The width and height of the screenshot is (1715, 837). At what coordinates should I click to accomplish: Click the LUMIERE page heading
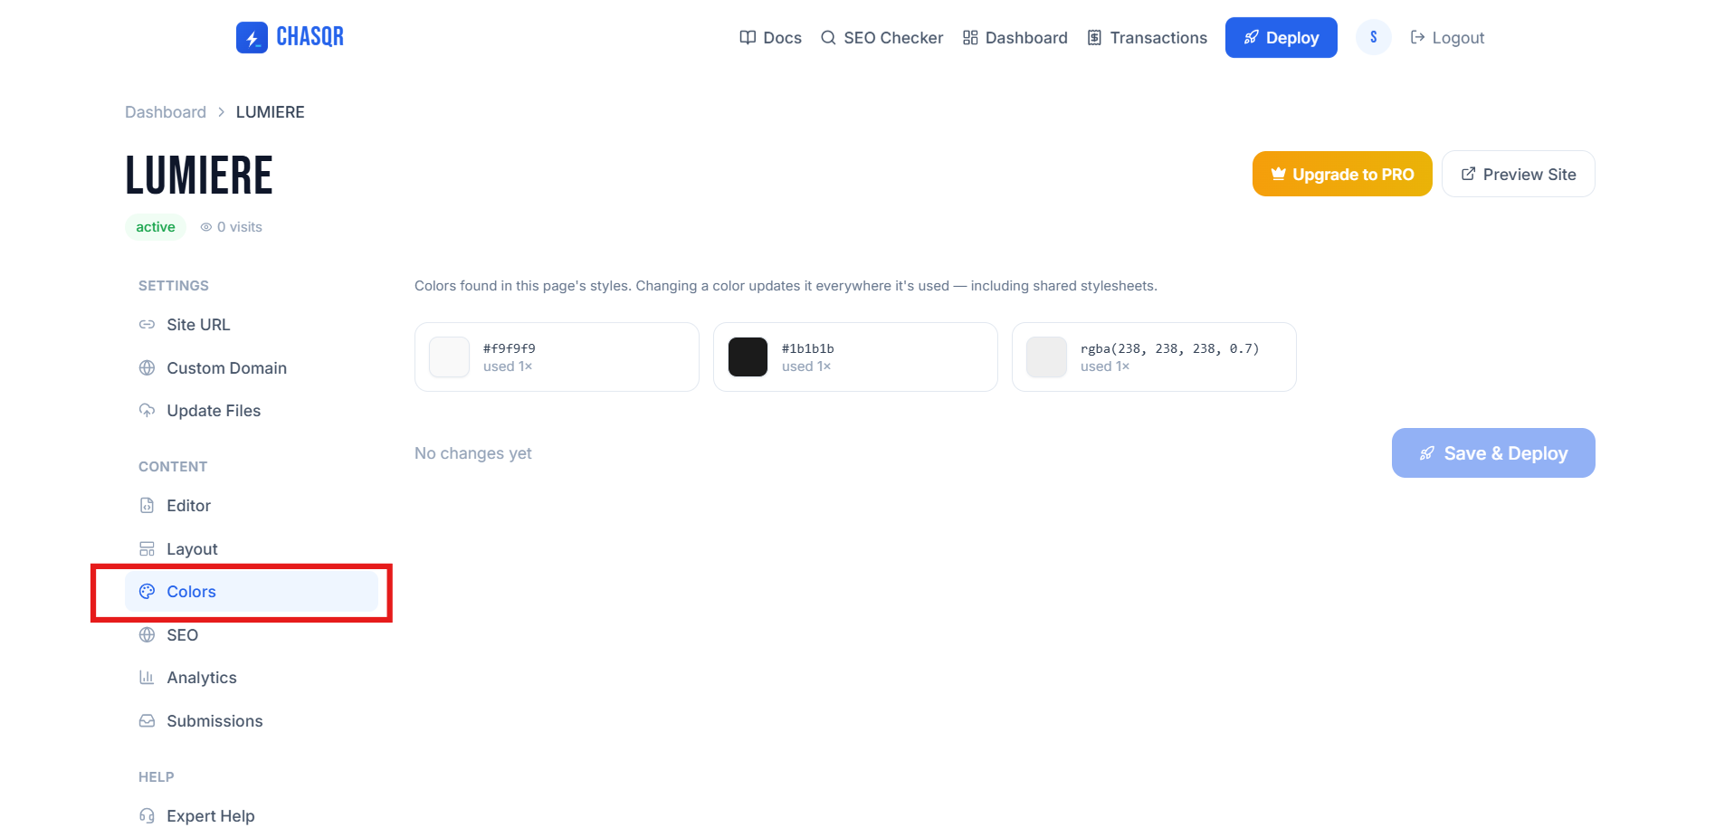click(199, 175)
